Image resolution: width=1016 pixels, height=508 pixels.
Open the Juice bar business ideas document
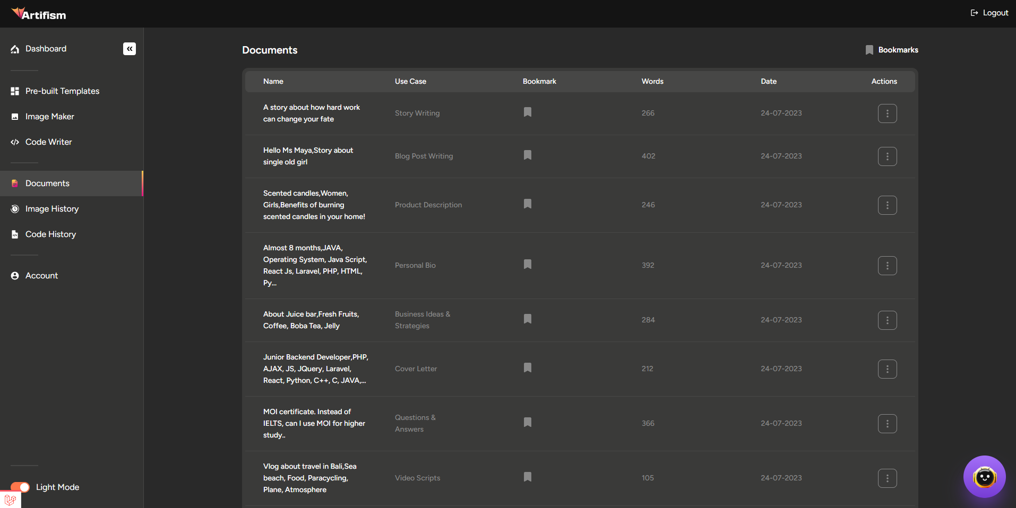click(x=311, y=320)
